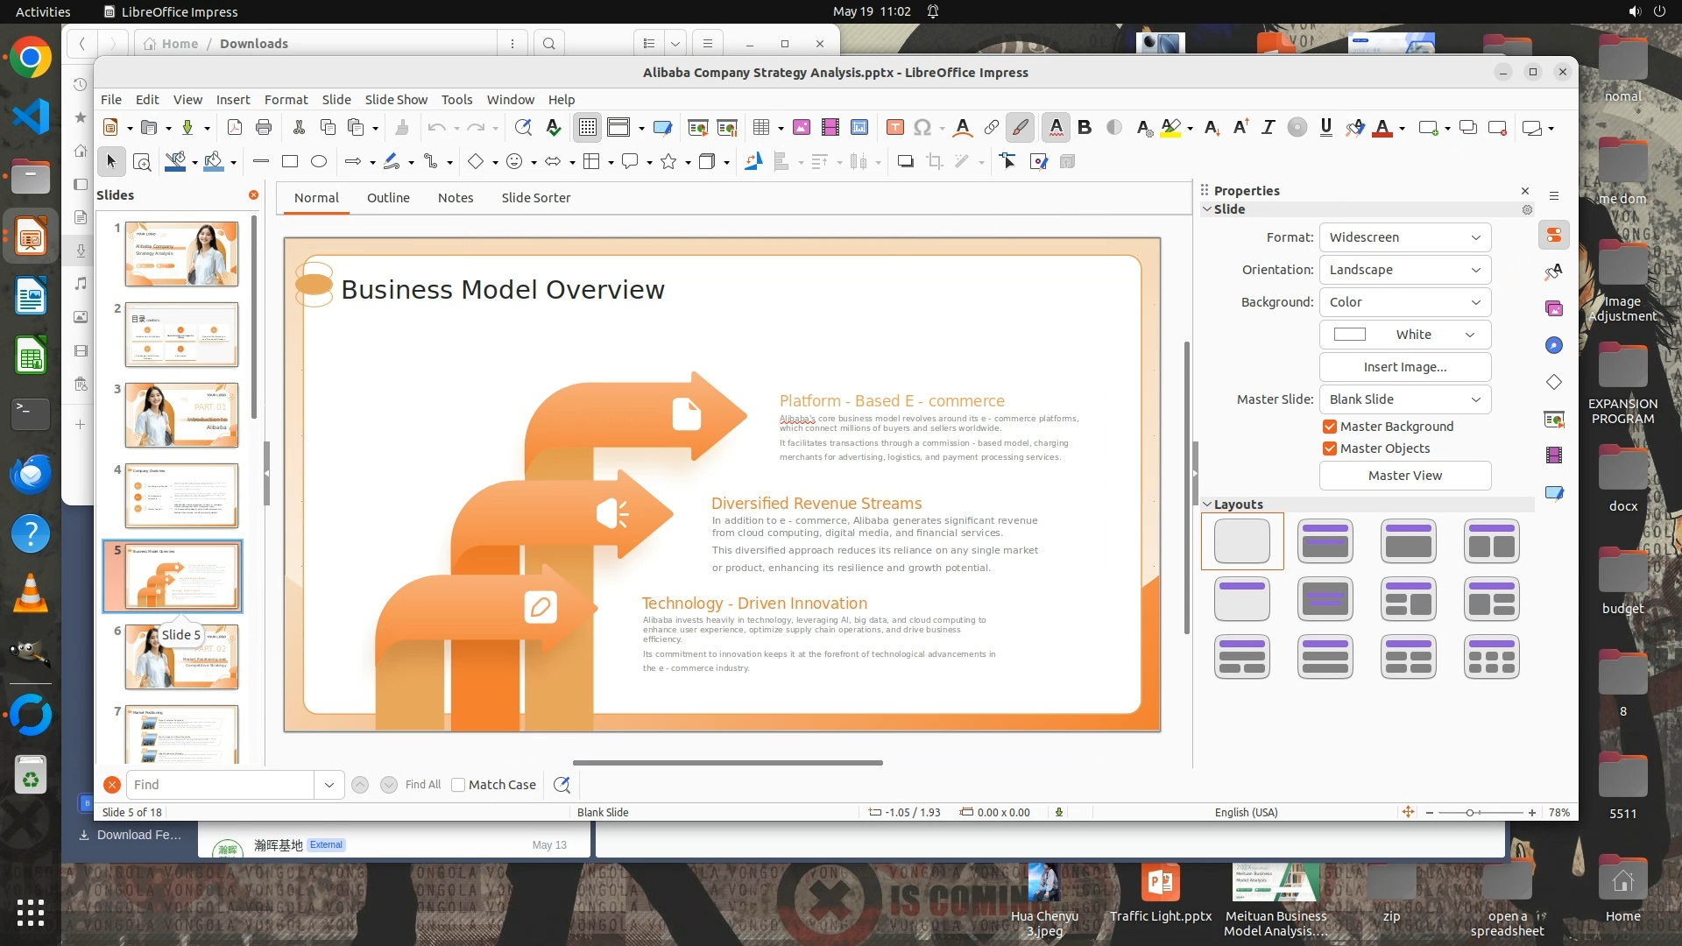This screenshot has height=946, width=1682.
Task: Click the Print icon in toolbar
Action: [x=264, y=128]
